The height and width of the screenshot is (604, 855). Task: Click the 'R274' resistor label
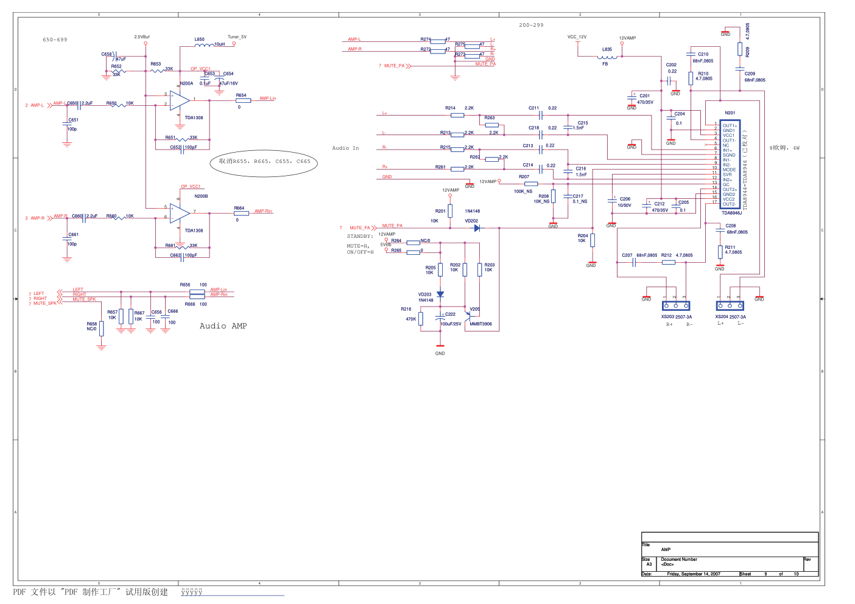(x=426, y=40)
